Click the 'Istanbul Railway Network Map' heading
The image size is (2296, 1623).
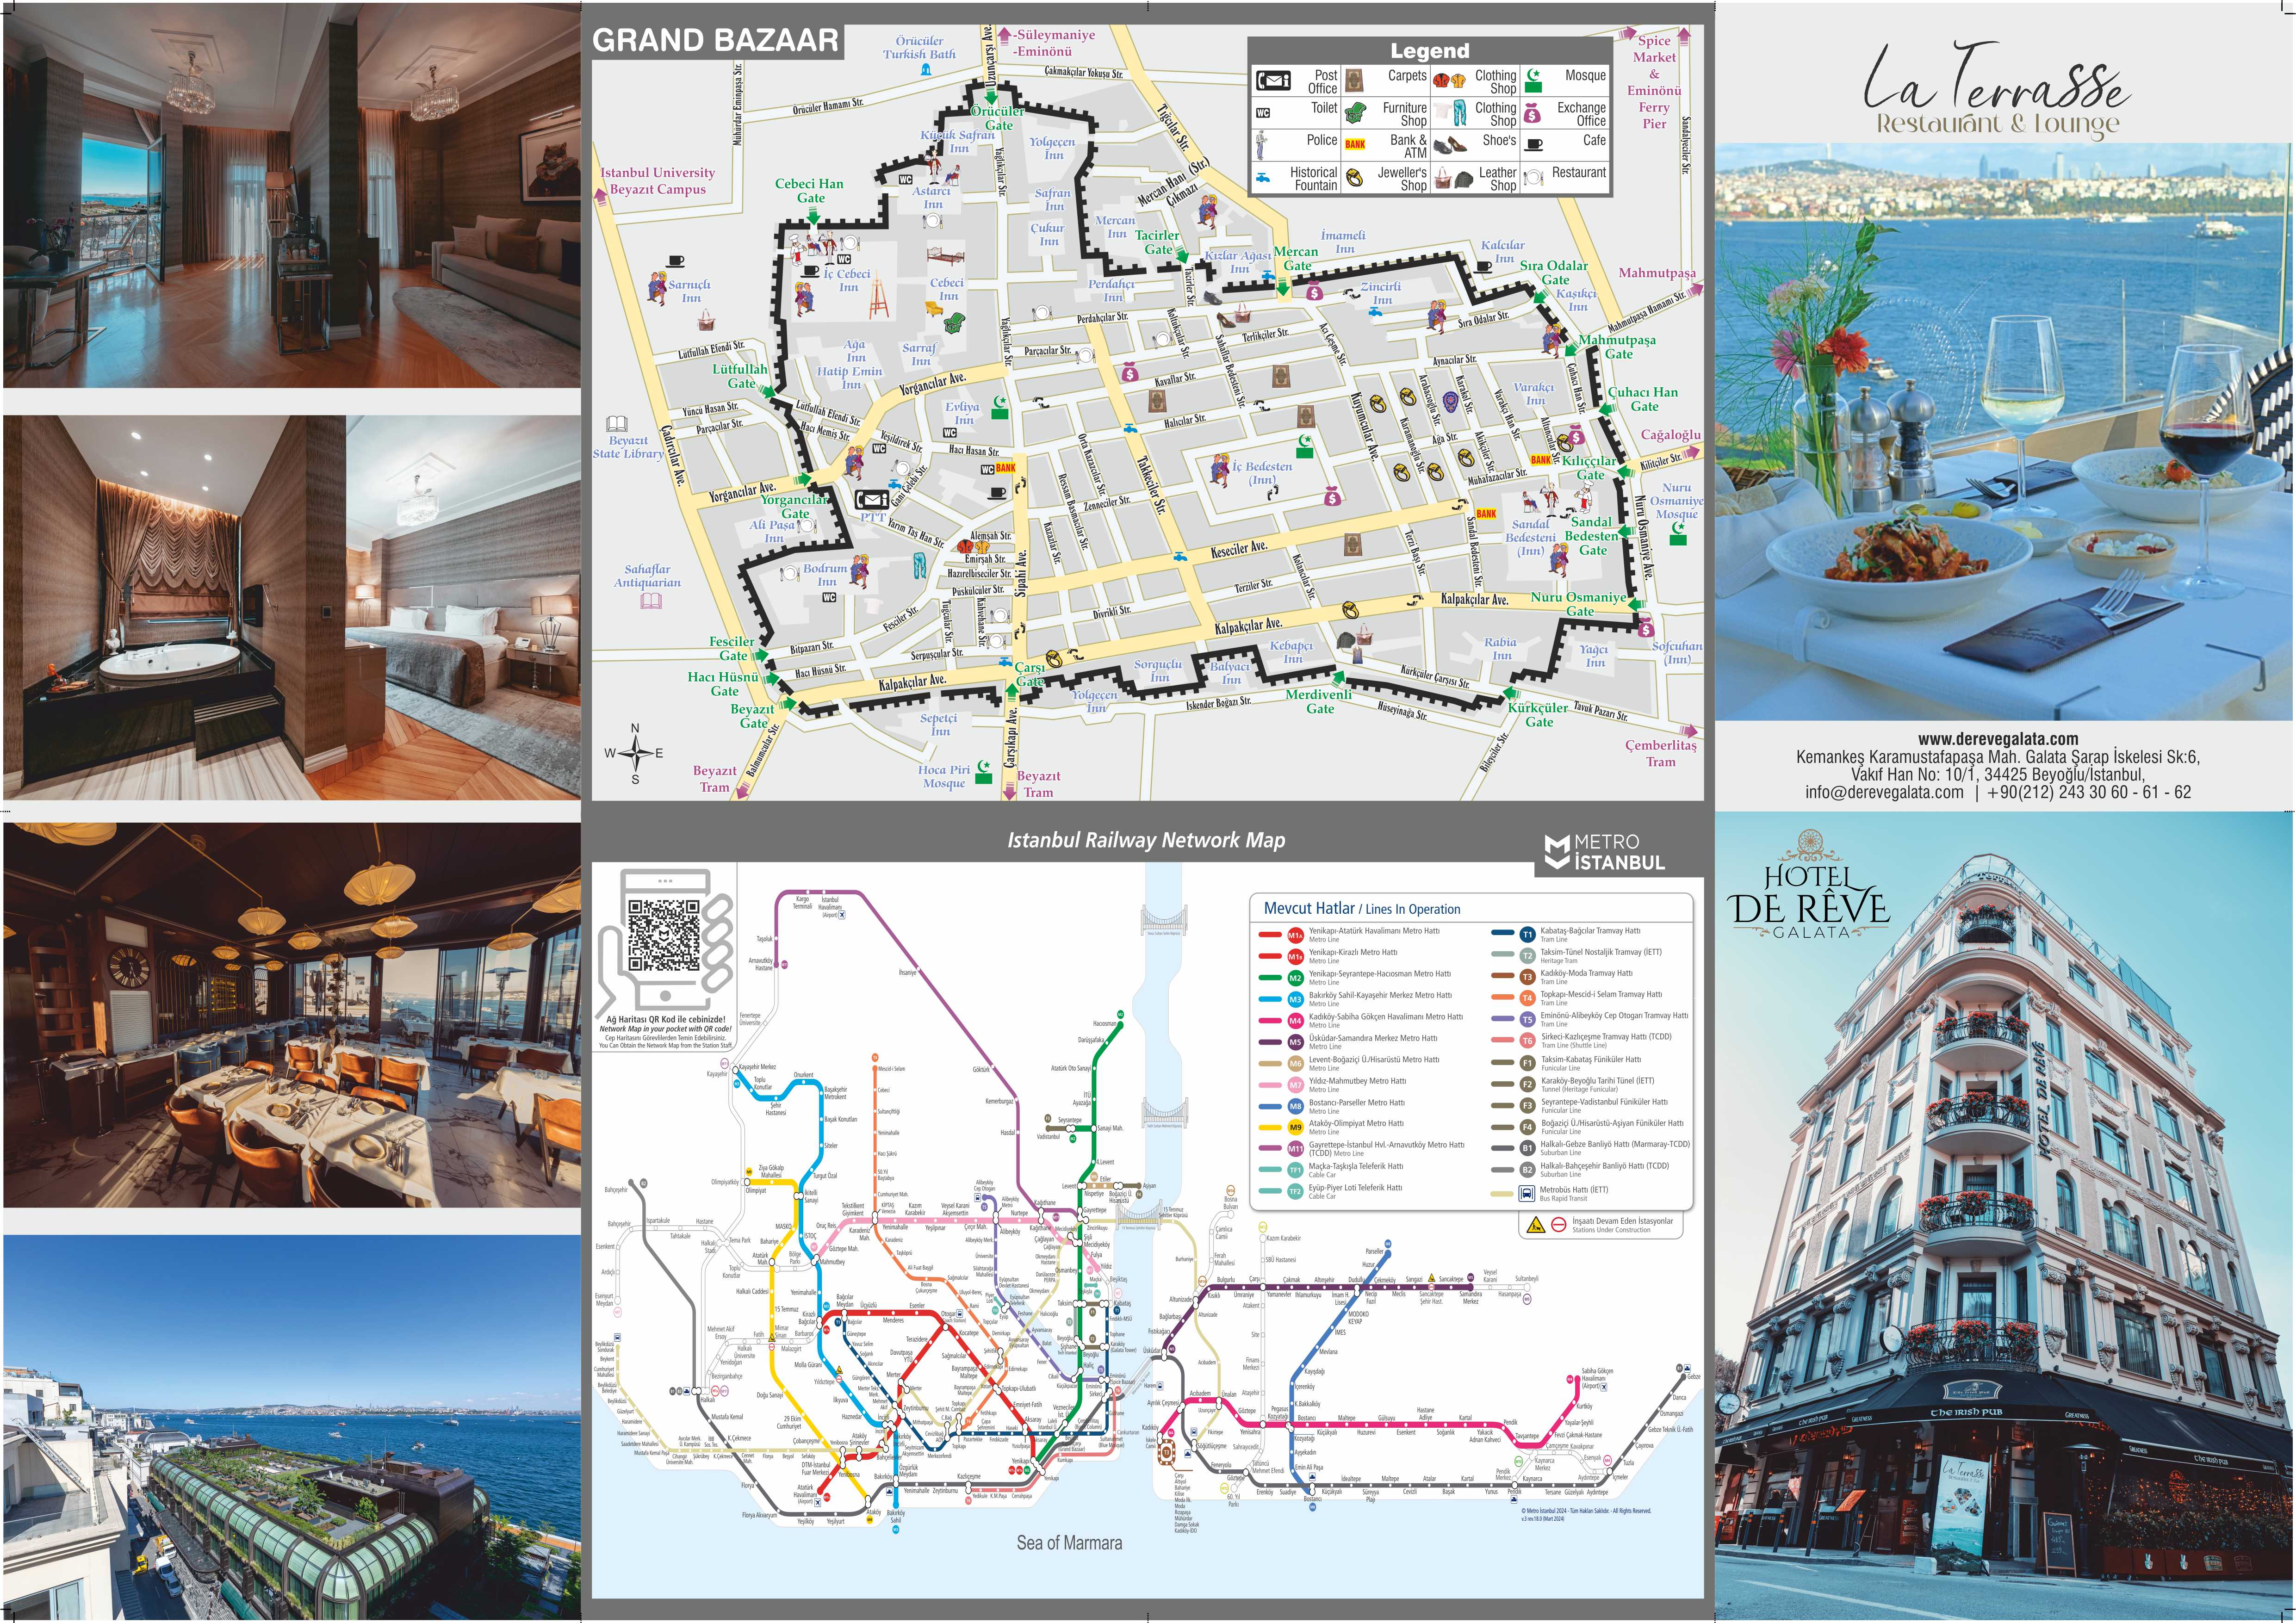click(x=1145, y=841)
